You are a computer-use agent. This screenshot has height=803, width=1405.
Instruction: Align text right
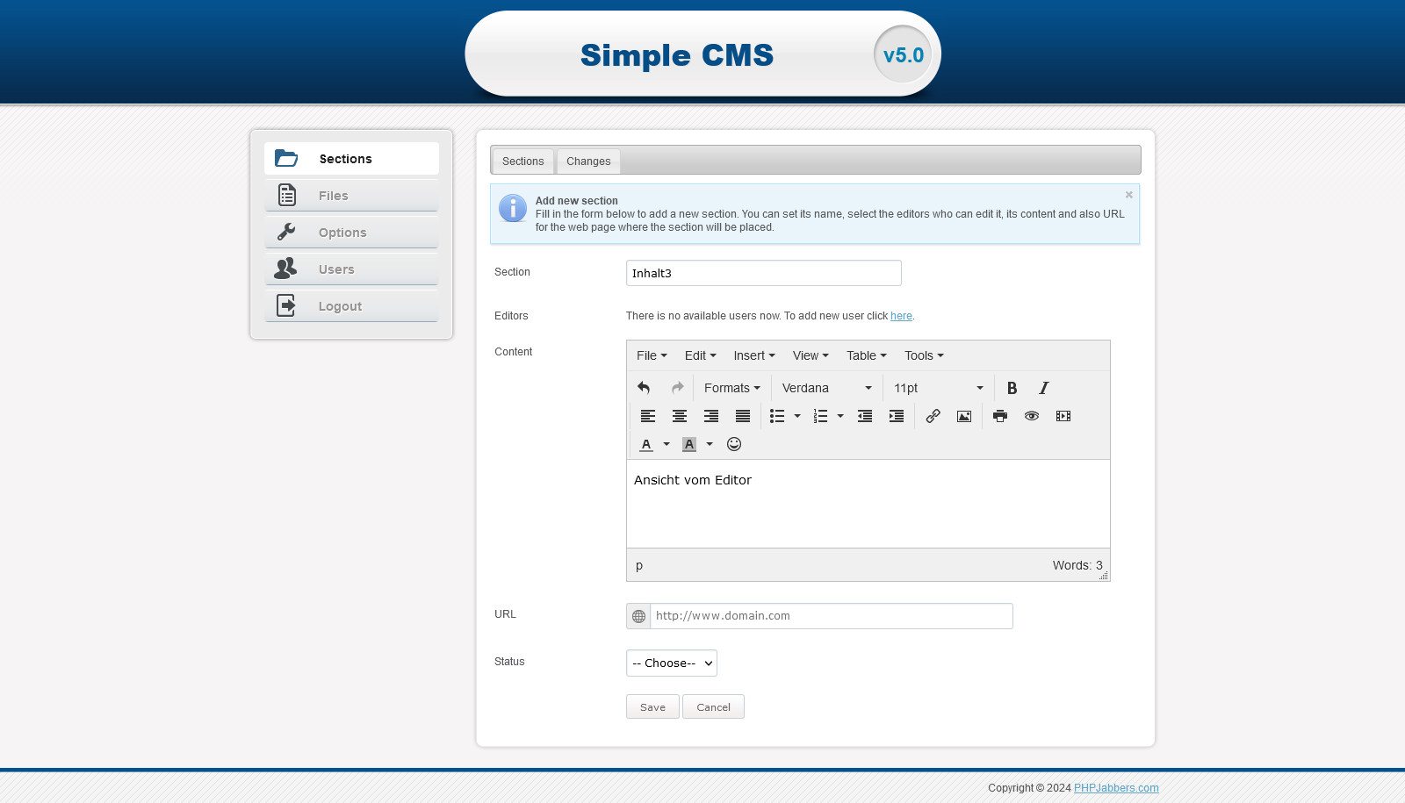(711, 416)
